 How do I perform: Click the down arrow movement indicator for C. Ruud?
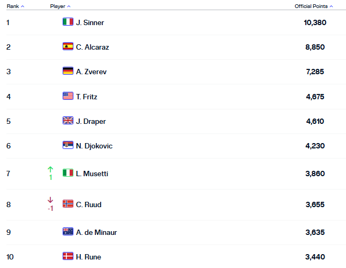(50, 200)
